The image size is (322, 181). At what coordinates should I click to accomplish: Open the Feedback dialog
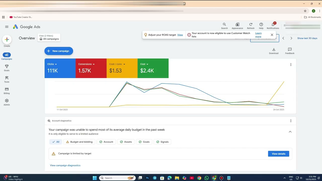290,51
